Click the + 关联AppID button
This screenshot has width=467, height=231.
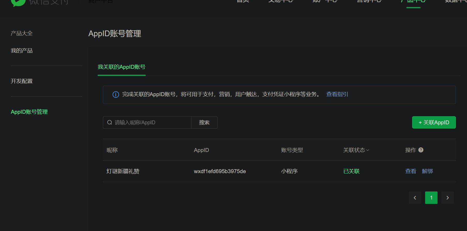(x=434, y=122)
